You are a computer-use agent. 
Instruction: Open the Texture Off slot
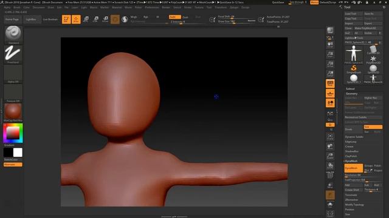[x=13, y=93]
